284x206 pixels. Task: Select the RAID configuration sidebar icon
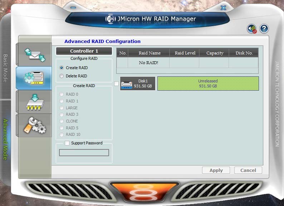pos(34,77)
